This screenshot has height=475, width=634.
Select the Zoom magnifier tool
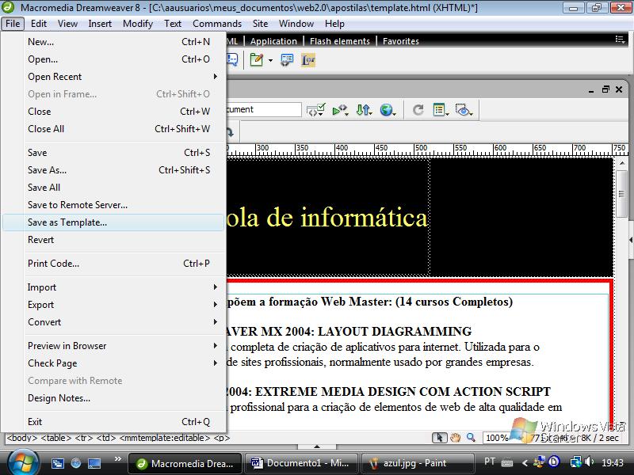[471, 438]
